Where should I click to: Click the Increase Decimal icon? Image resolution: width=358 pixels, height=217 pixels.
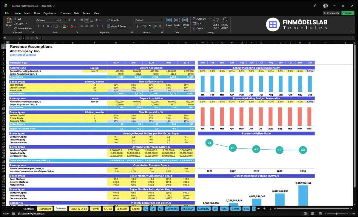pyautogui.click(x=155, y=26)
